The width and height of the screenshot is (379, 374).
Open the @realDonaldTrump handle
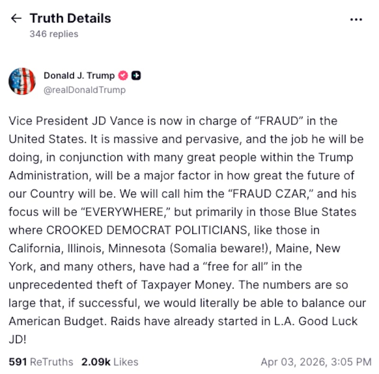click(84, 90)
